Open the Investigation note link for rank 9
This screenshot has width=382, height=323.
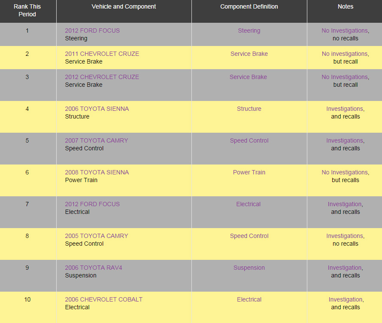point(345,268)
